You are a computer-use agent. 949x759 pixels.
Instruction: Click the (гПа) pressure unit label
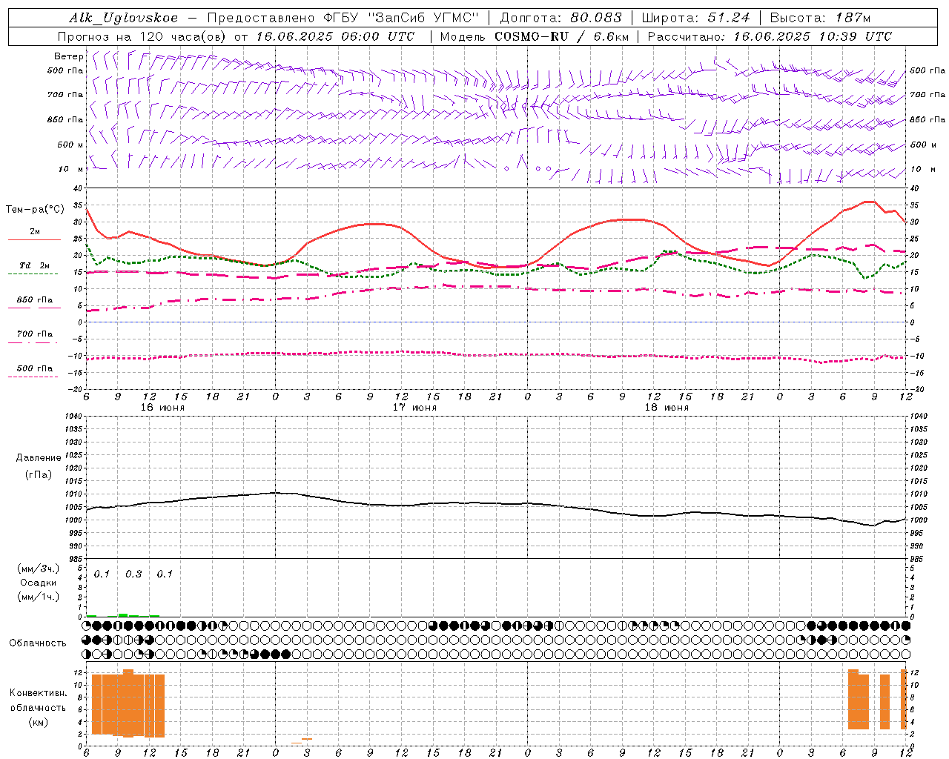click(x=39, y=474)
